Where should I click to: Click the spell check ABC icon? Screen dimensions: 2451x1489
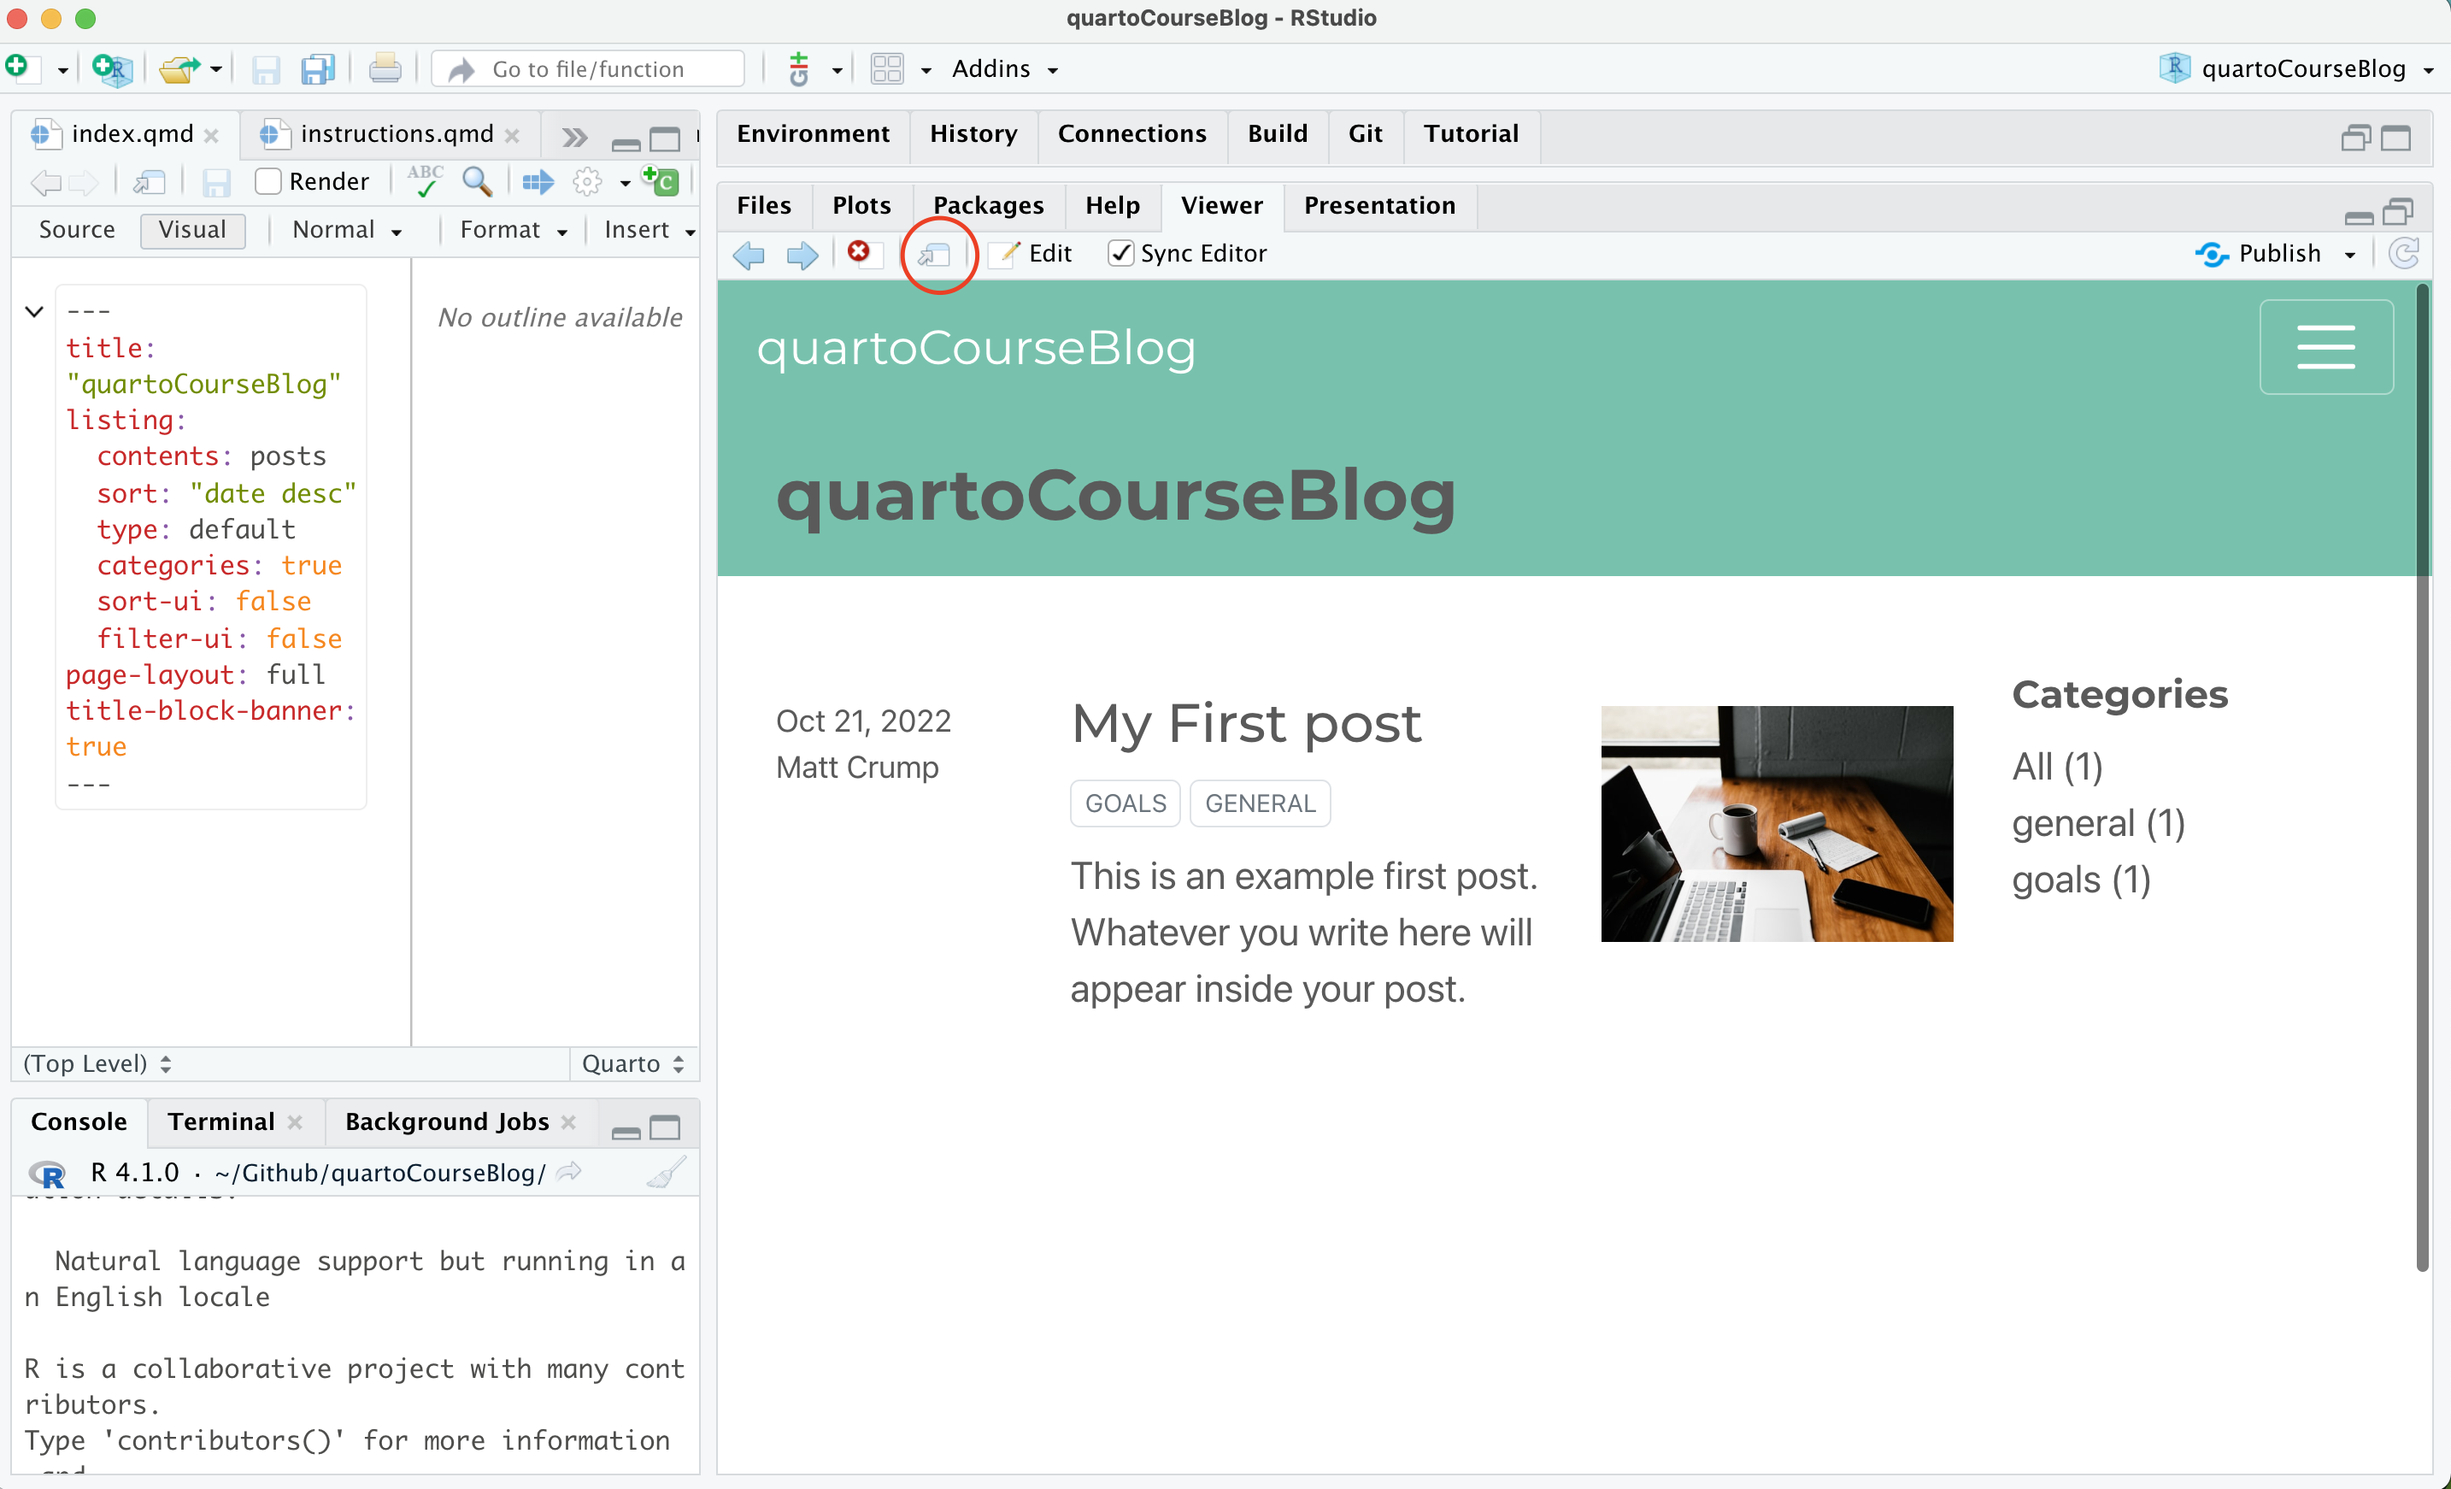pos(425,181)
